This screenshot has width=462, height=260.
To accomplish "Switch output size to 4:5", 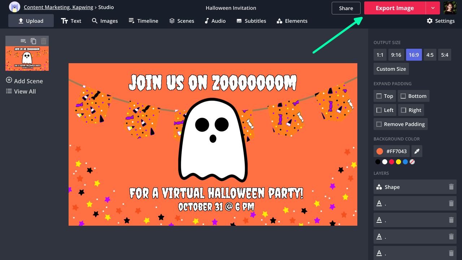I will click(x=430, y=55).
